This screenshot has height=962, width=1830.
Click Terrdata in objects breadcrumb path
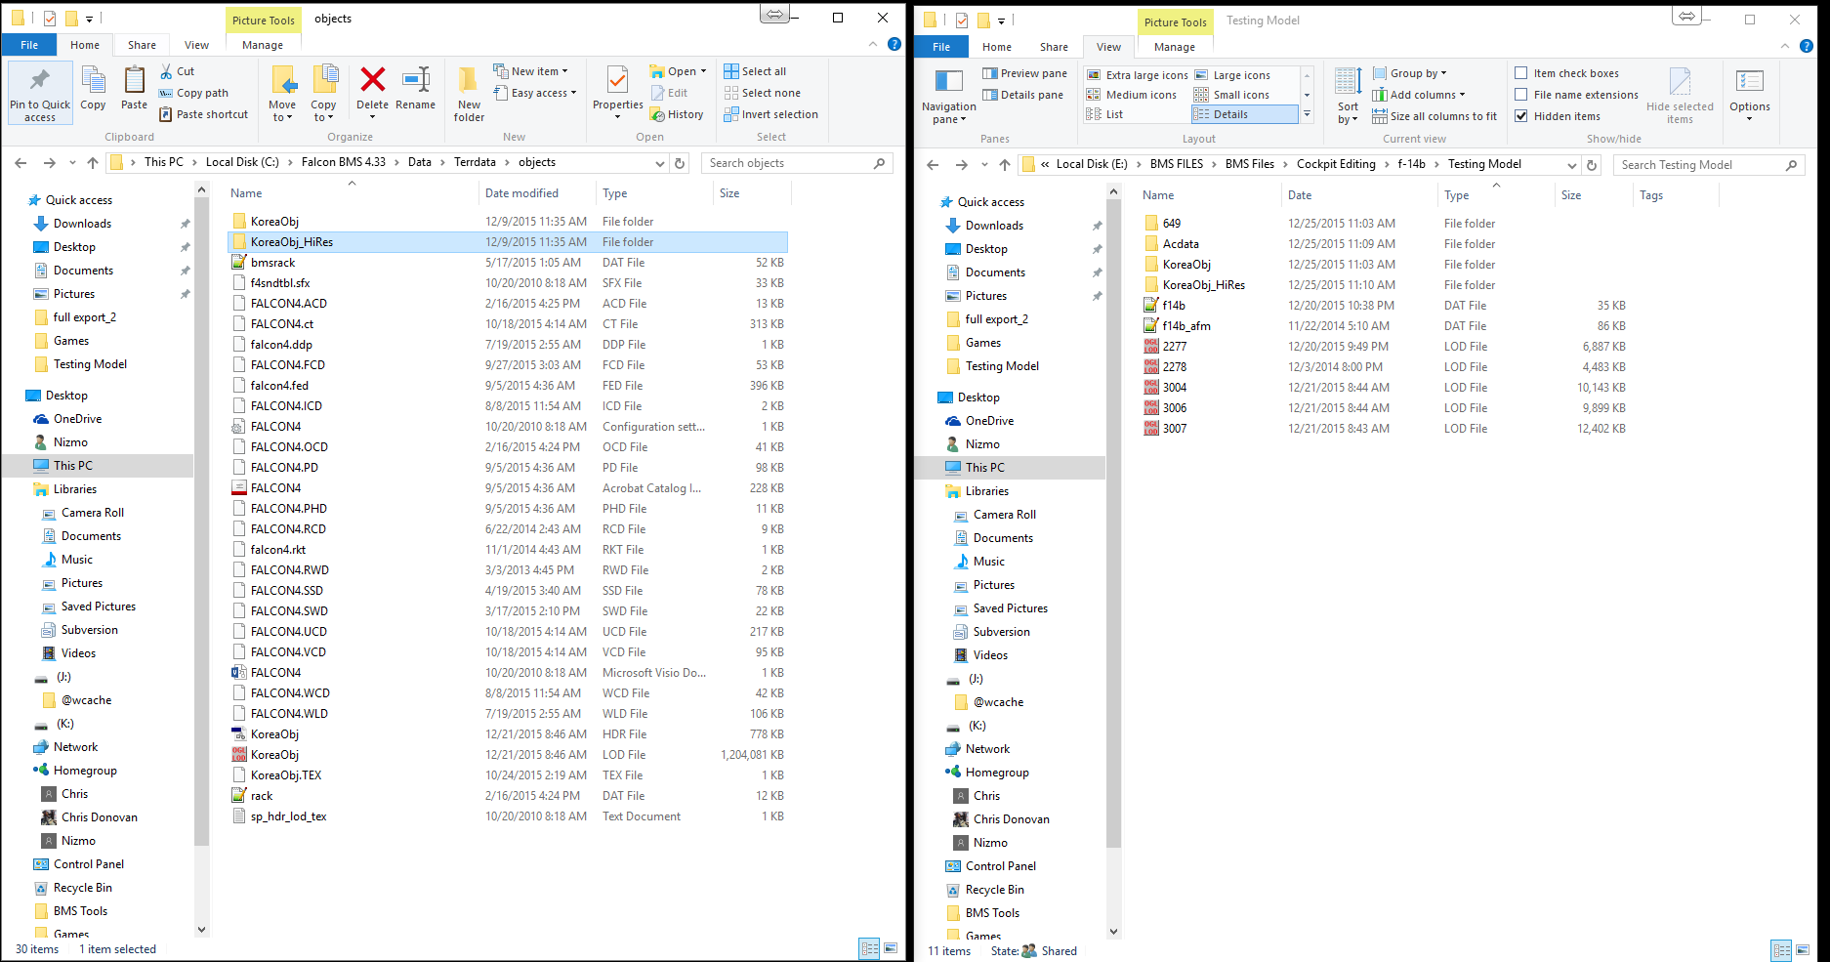point(475,162)
